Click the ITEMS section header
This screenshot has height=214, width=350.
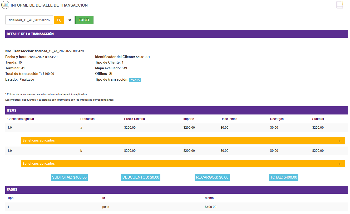click(x=12, y=111)
